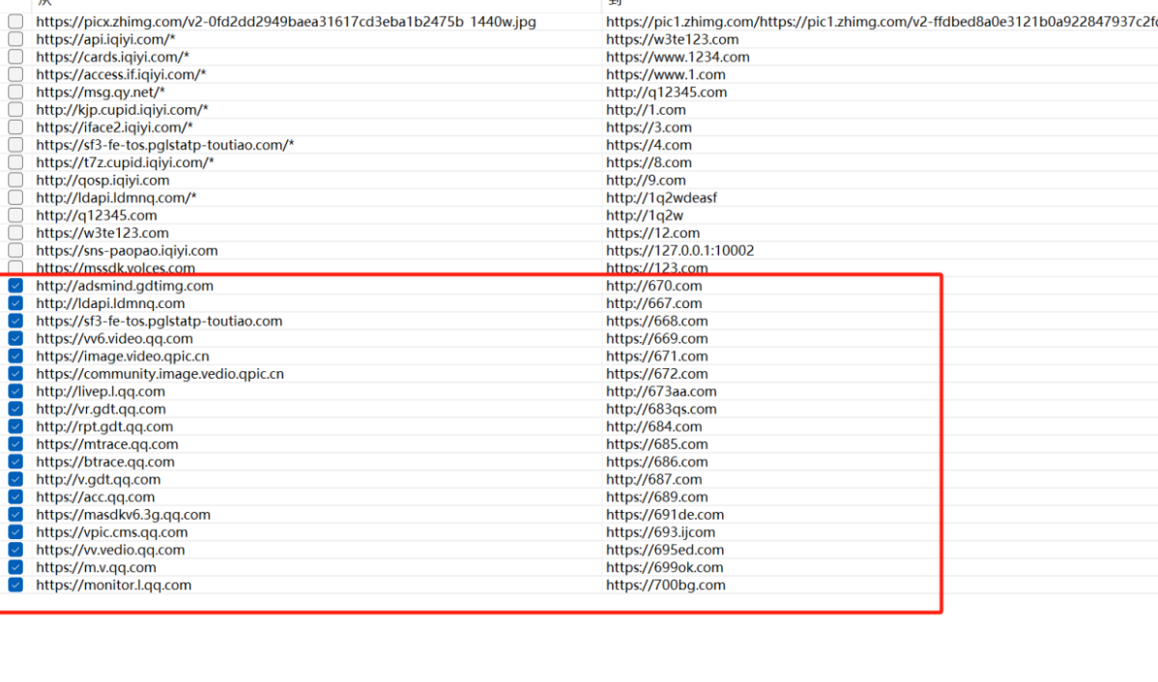Enable the https://cards.iqiyi.com/* mapping checkbox
The image size is (1158, 682).
(15, 57)
